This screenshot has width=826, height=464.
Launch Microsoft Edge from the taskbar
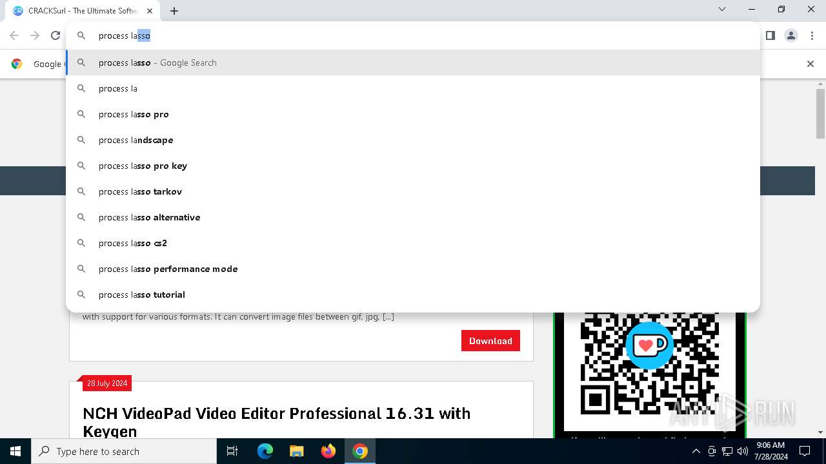click(265, 451)
